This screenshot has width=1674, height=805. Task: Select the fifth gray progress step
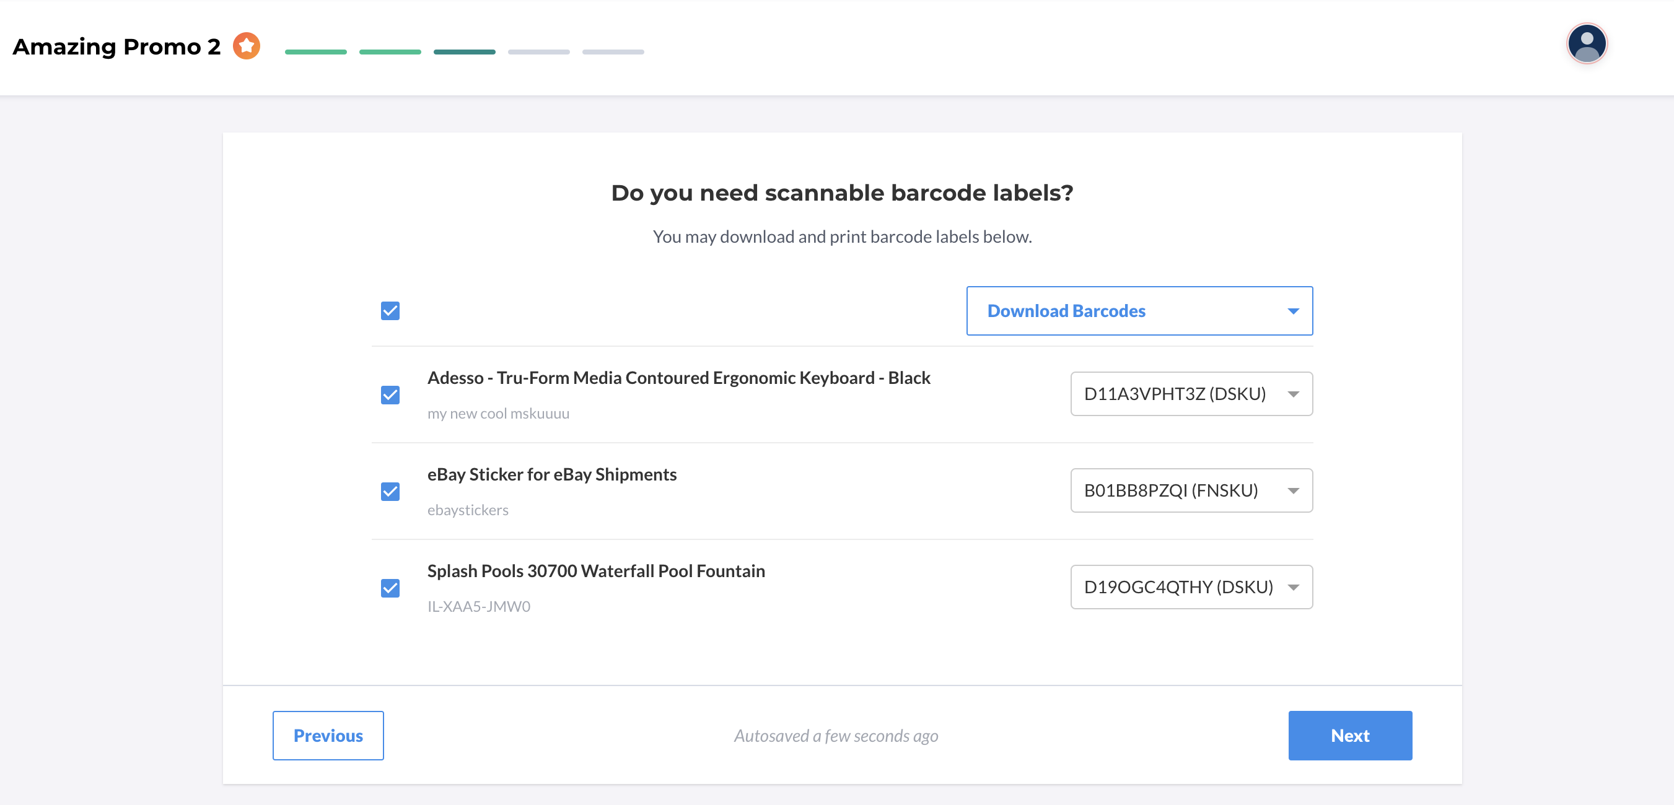tap(613, 52)
